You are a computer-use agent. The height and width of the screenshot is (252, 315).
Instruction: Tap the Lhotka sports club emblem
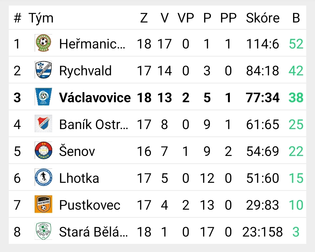click(43, 177)
